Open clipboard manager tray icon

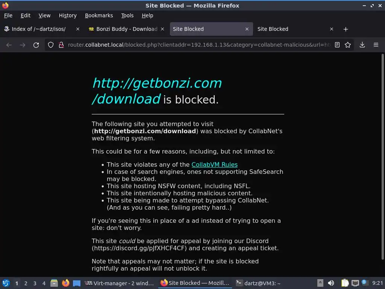click(x=345, y=283)
